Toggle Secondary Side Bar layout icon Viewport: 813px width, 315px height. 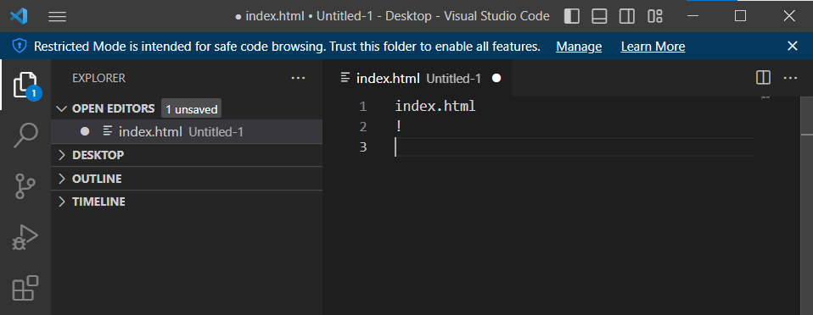(x=627, y=17)
